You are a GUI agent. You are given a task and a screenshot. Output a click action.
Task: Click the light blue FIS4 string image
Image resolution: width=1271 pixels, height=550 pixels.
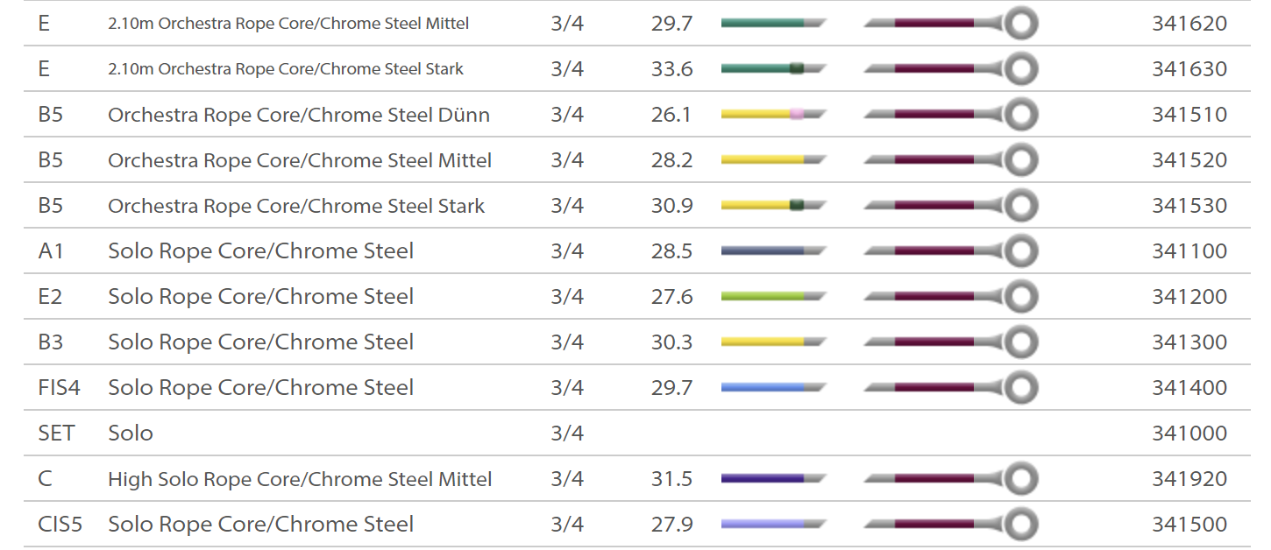772,388
